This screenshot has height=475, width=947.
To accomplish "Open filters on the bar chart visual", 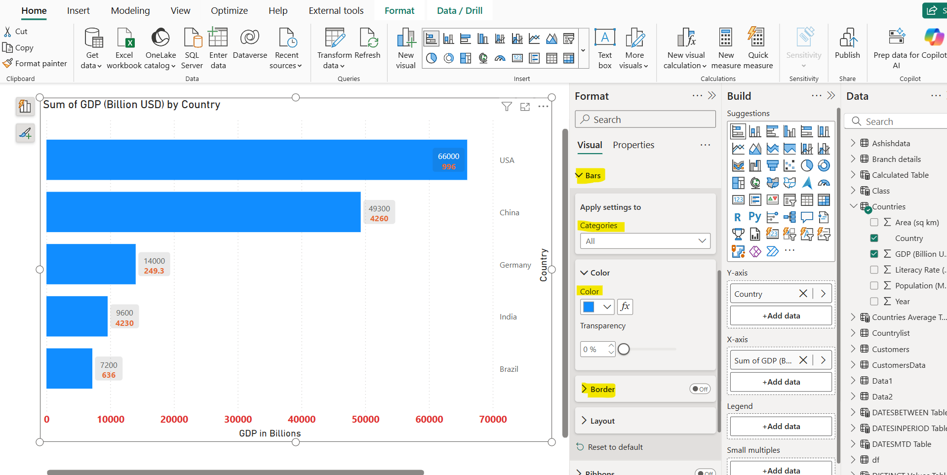I will click(507, 106).
